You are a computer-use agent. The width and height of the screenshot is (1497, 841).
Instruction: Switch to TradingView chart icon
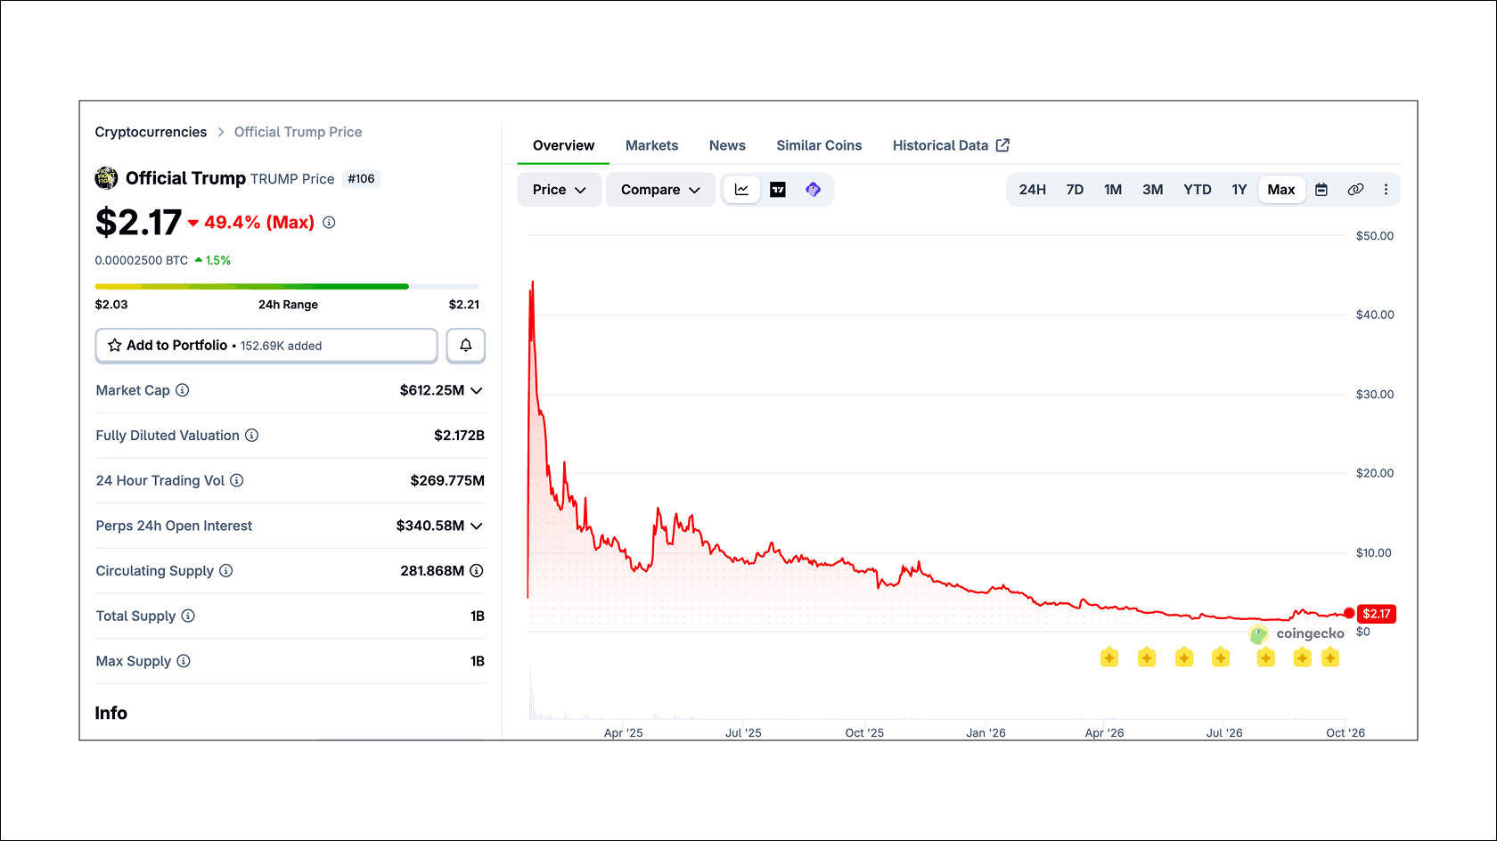(778, 190)
